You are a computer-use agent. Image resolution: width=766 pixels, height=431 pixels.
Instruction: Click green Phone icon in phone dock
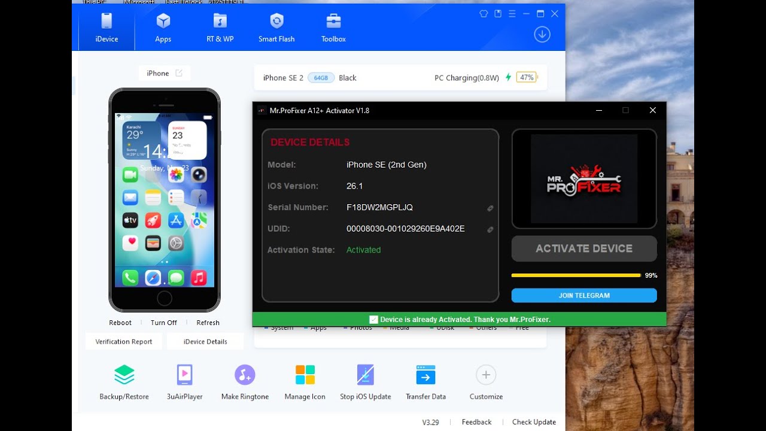(130, 278)
